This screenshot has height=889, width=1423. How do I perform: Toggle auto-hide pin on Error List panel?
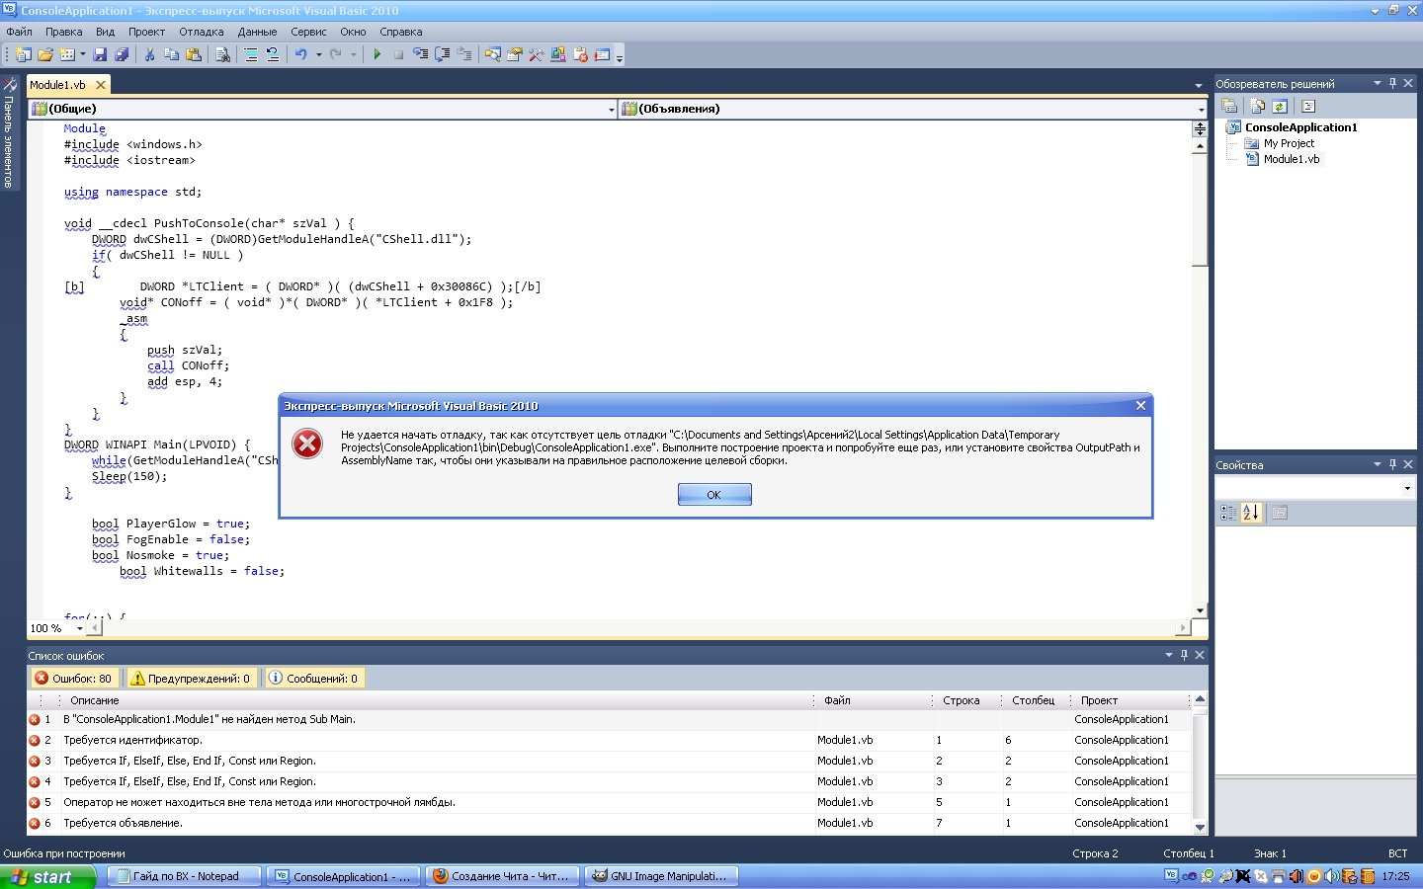(1184, 655)
